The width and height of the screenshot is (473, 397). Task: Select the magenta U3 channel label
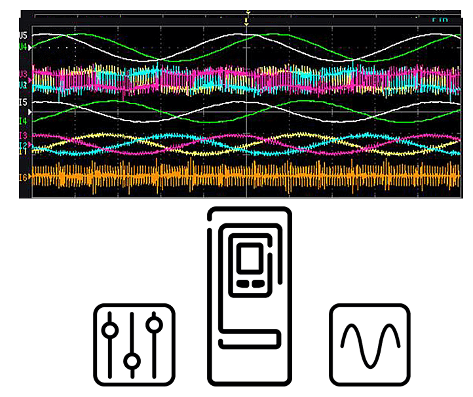click(23, 74)
